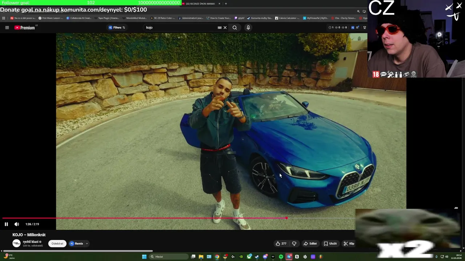Open the weather widget on the taskbar
Screen dimensions: 465x261
pyautogui.click(x=9, y=257)
